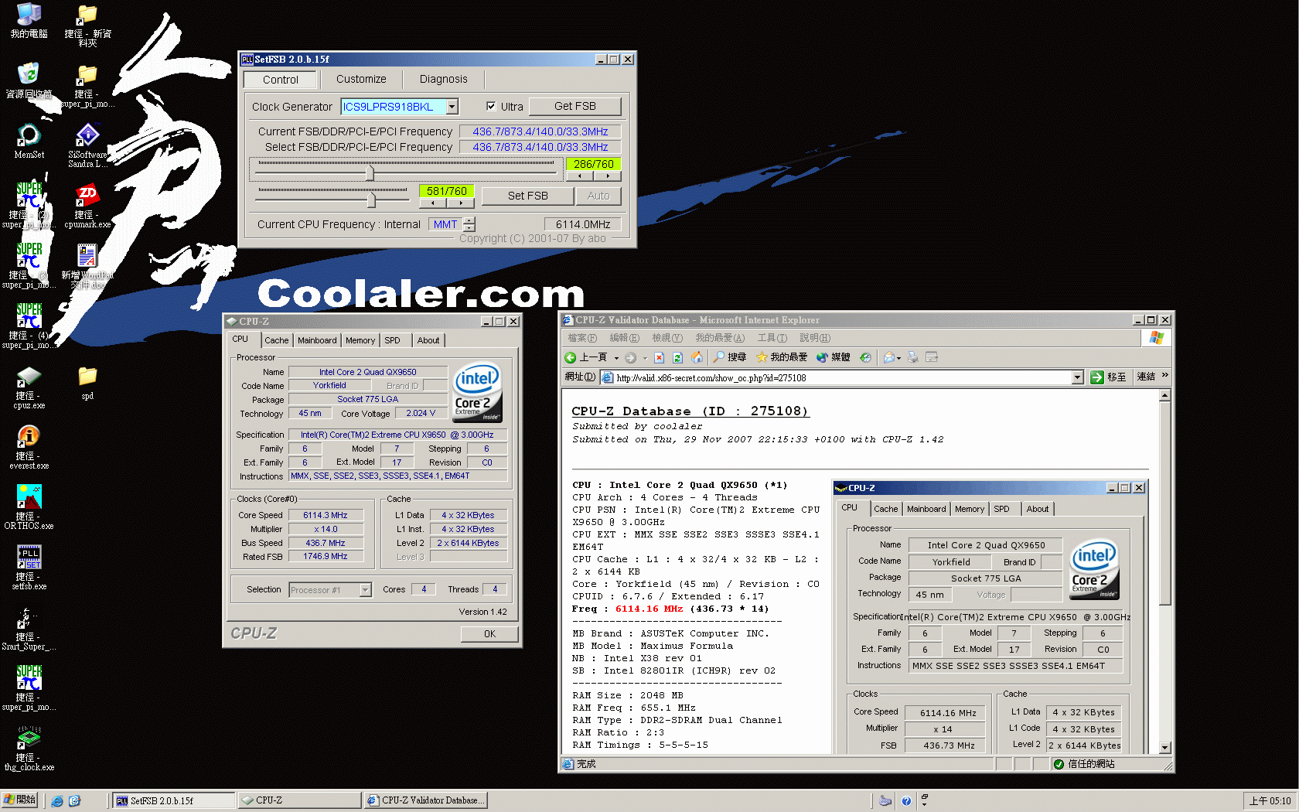
Task: Click the OK button in CPU-Z
Action: click(x=489, y=633)
